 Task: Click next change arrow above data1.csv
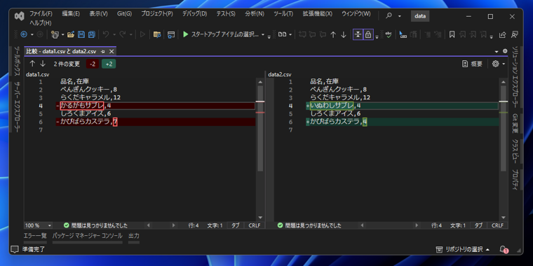click(x=43, y=64)
